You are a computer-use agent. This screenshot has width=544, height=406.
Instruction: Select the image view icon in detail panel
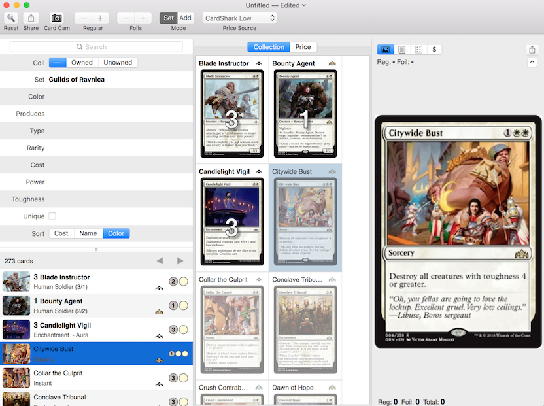[x=385, y=49]
